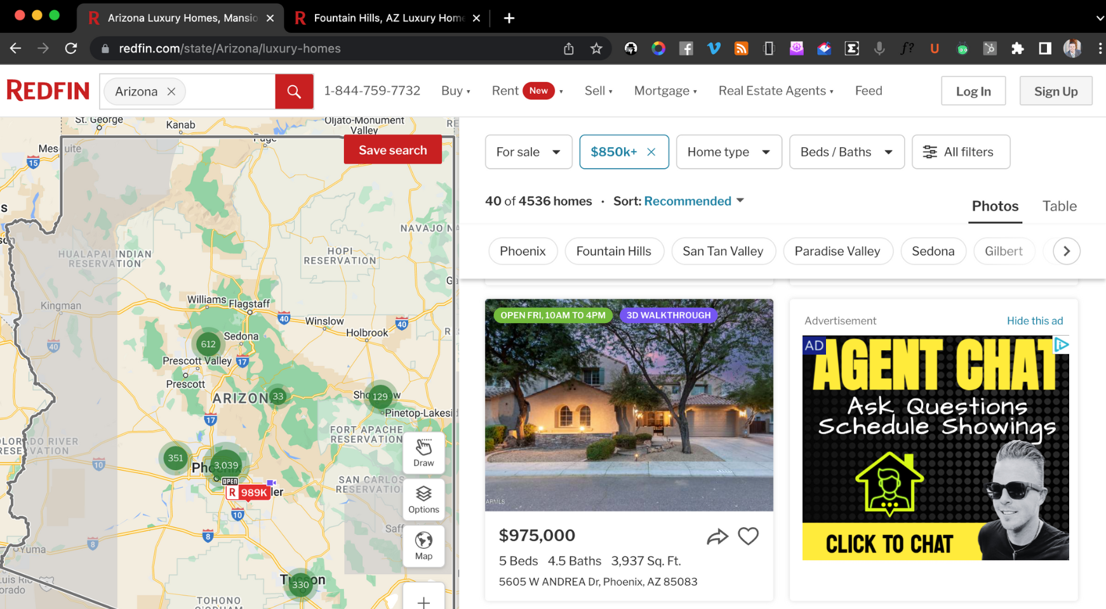Open the Draw tool on map

pos(423,453)
